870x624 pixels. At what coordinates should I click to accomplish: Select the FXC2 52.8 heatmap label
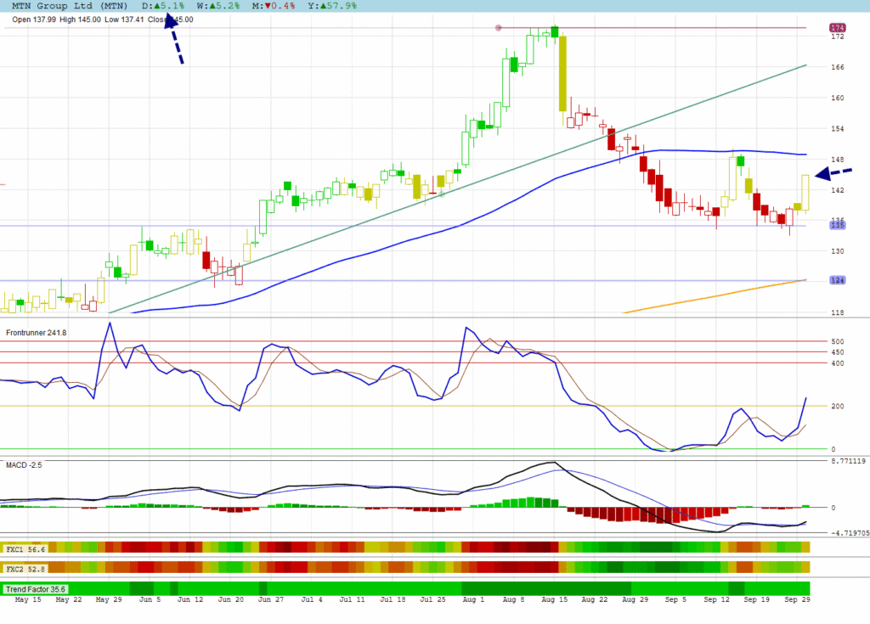pos(25,567)
